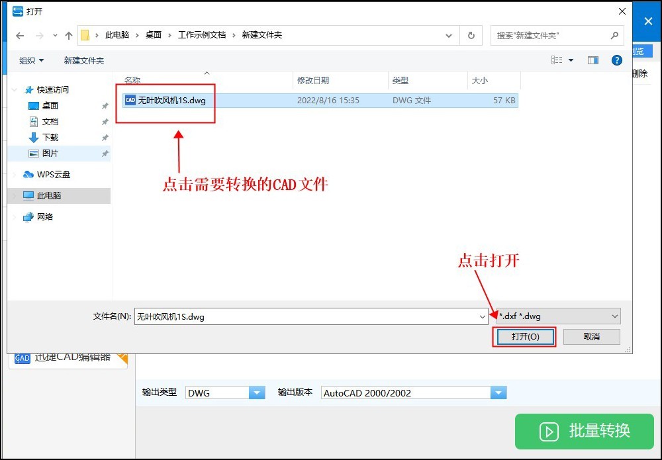Open the *.dxf *.dwg file type dropdown
The height and width of the screenshot is (460, 662).
(615, 316)
